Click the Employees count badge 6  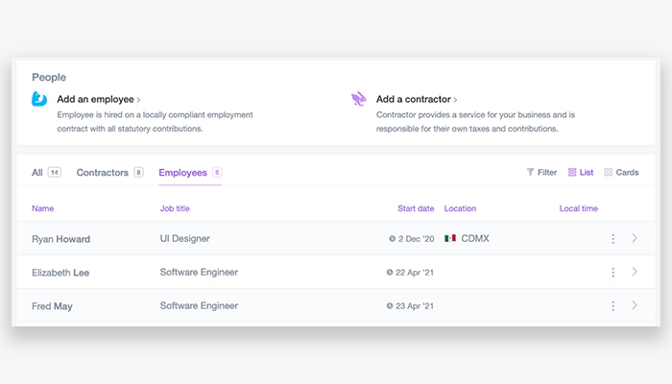pyautogui.click(x=217, y=172)
